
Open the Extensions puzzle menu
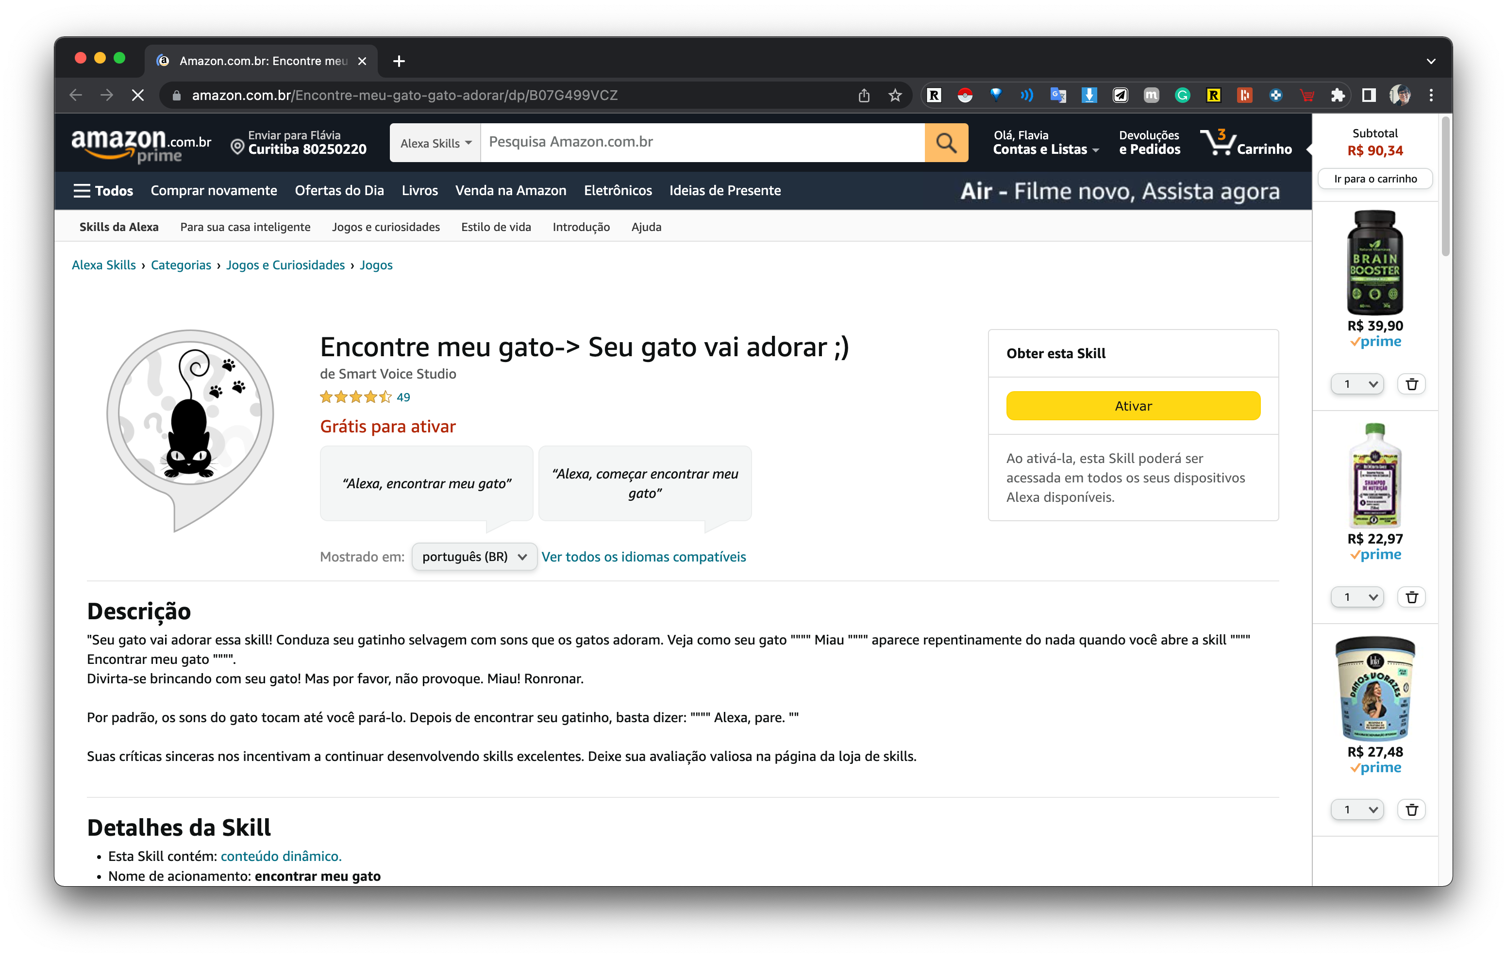[1338, 95]
